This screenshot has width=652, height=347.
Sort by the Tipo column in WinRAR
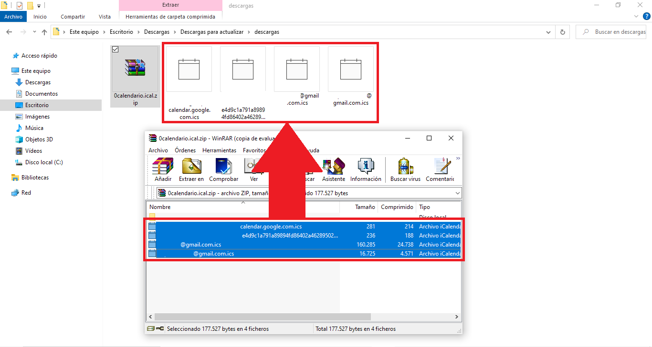pyautogui.click(x=438, y=207)
